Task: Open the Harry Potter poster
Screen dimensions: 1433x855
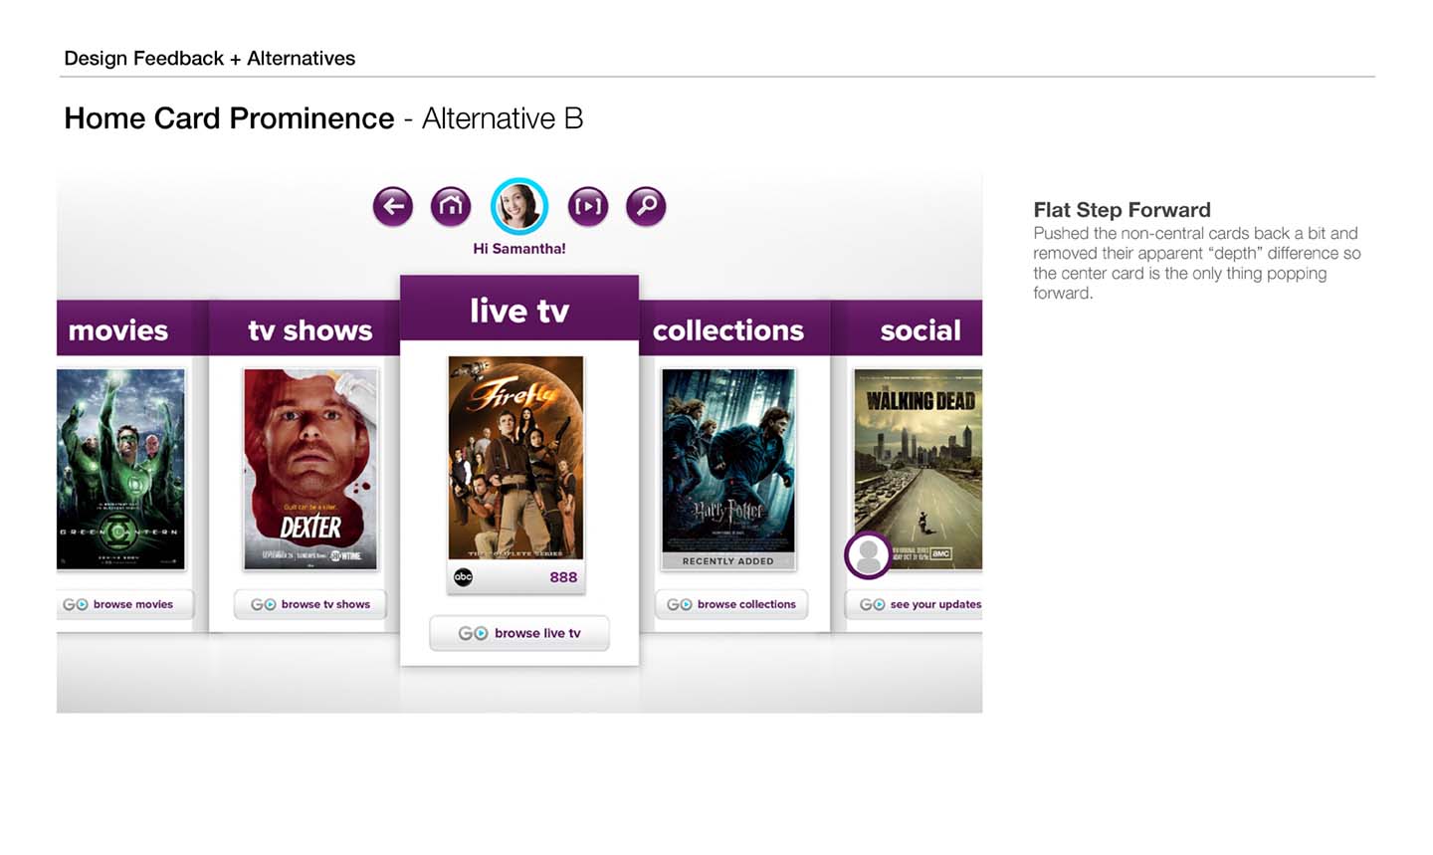Action: (x=728, y=461)
